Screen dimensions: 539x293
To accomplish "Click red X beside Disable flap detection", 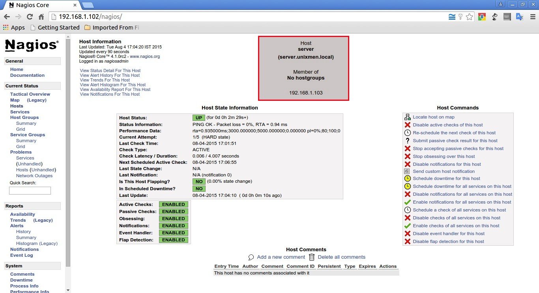I will (408, 241).
